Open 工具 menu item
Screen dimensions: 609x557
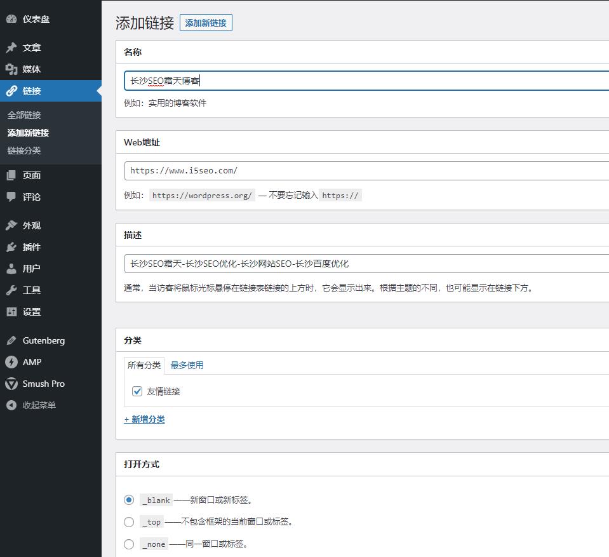pos(32,290)
